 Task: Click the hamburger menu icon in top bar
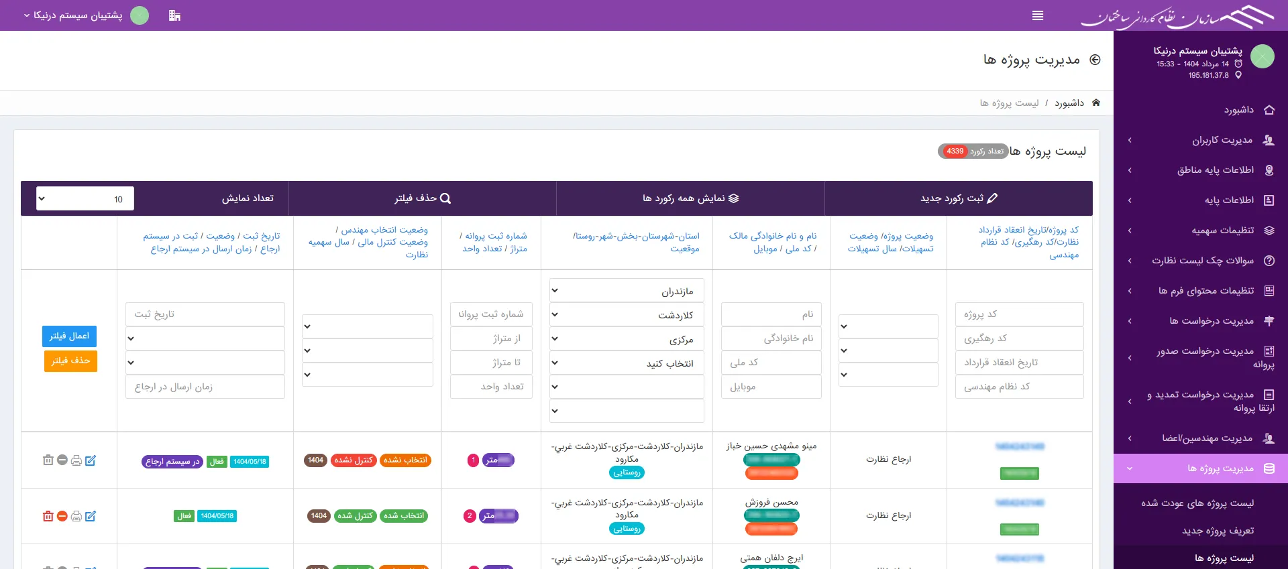(1037, 15)
